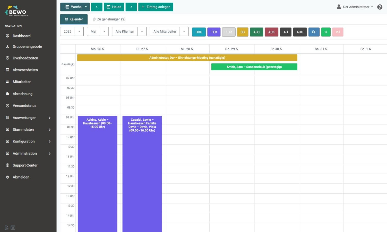Click the BEWO logo

click(17, 11)
